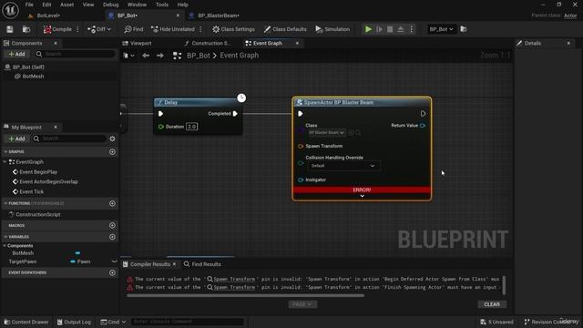Open the Compile options kebab menu

point(77,29)
